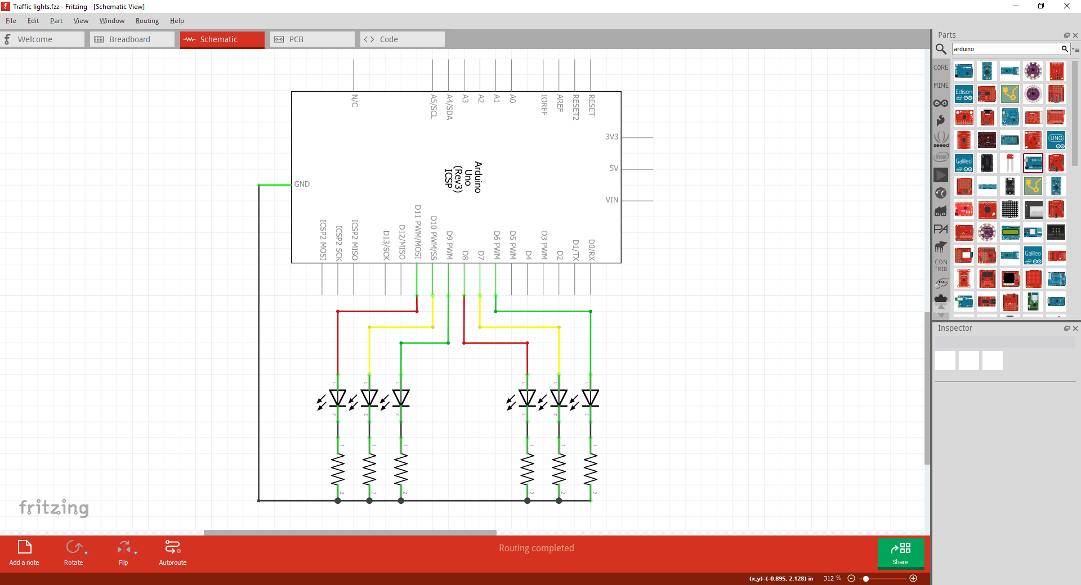Undock the Inspector panel
This screenshot has width=1081, height=585.
1066,328
